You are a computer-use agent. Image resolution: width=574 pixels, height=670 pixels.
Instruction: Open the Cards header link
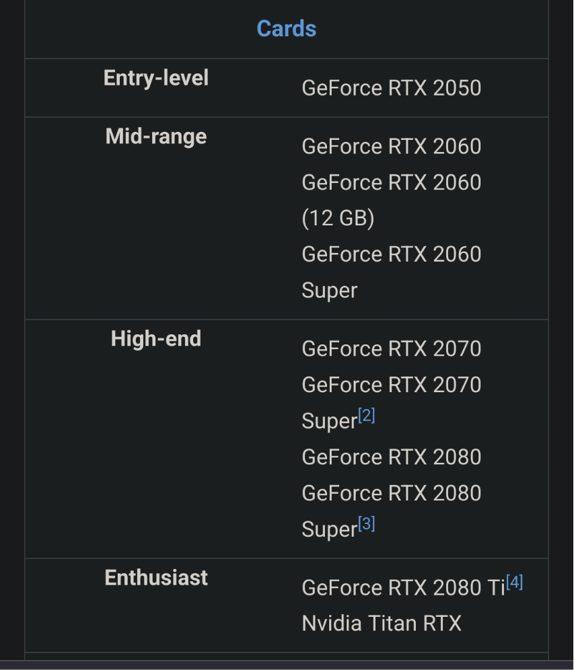point(286,28)
